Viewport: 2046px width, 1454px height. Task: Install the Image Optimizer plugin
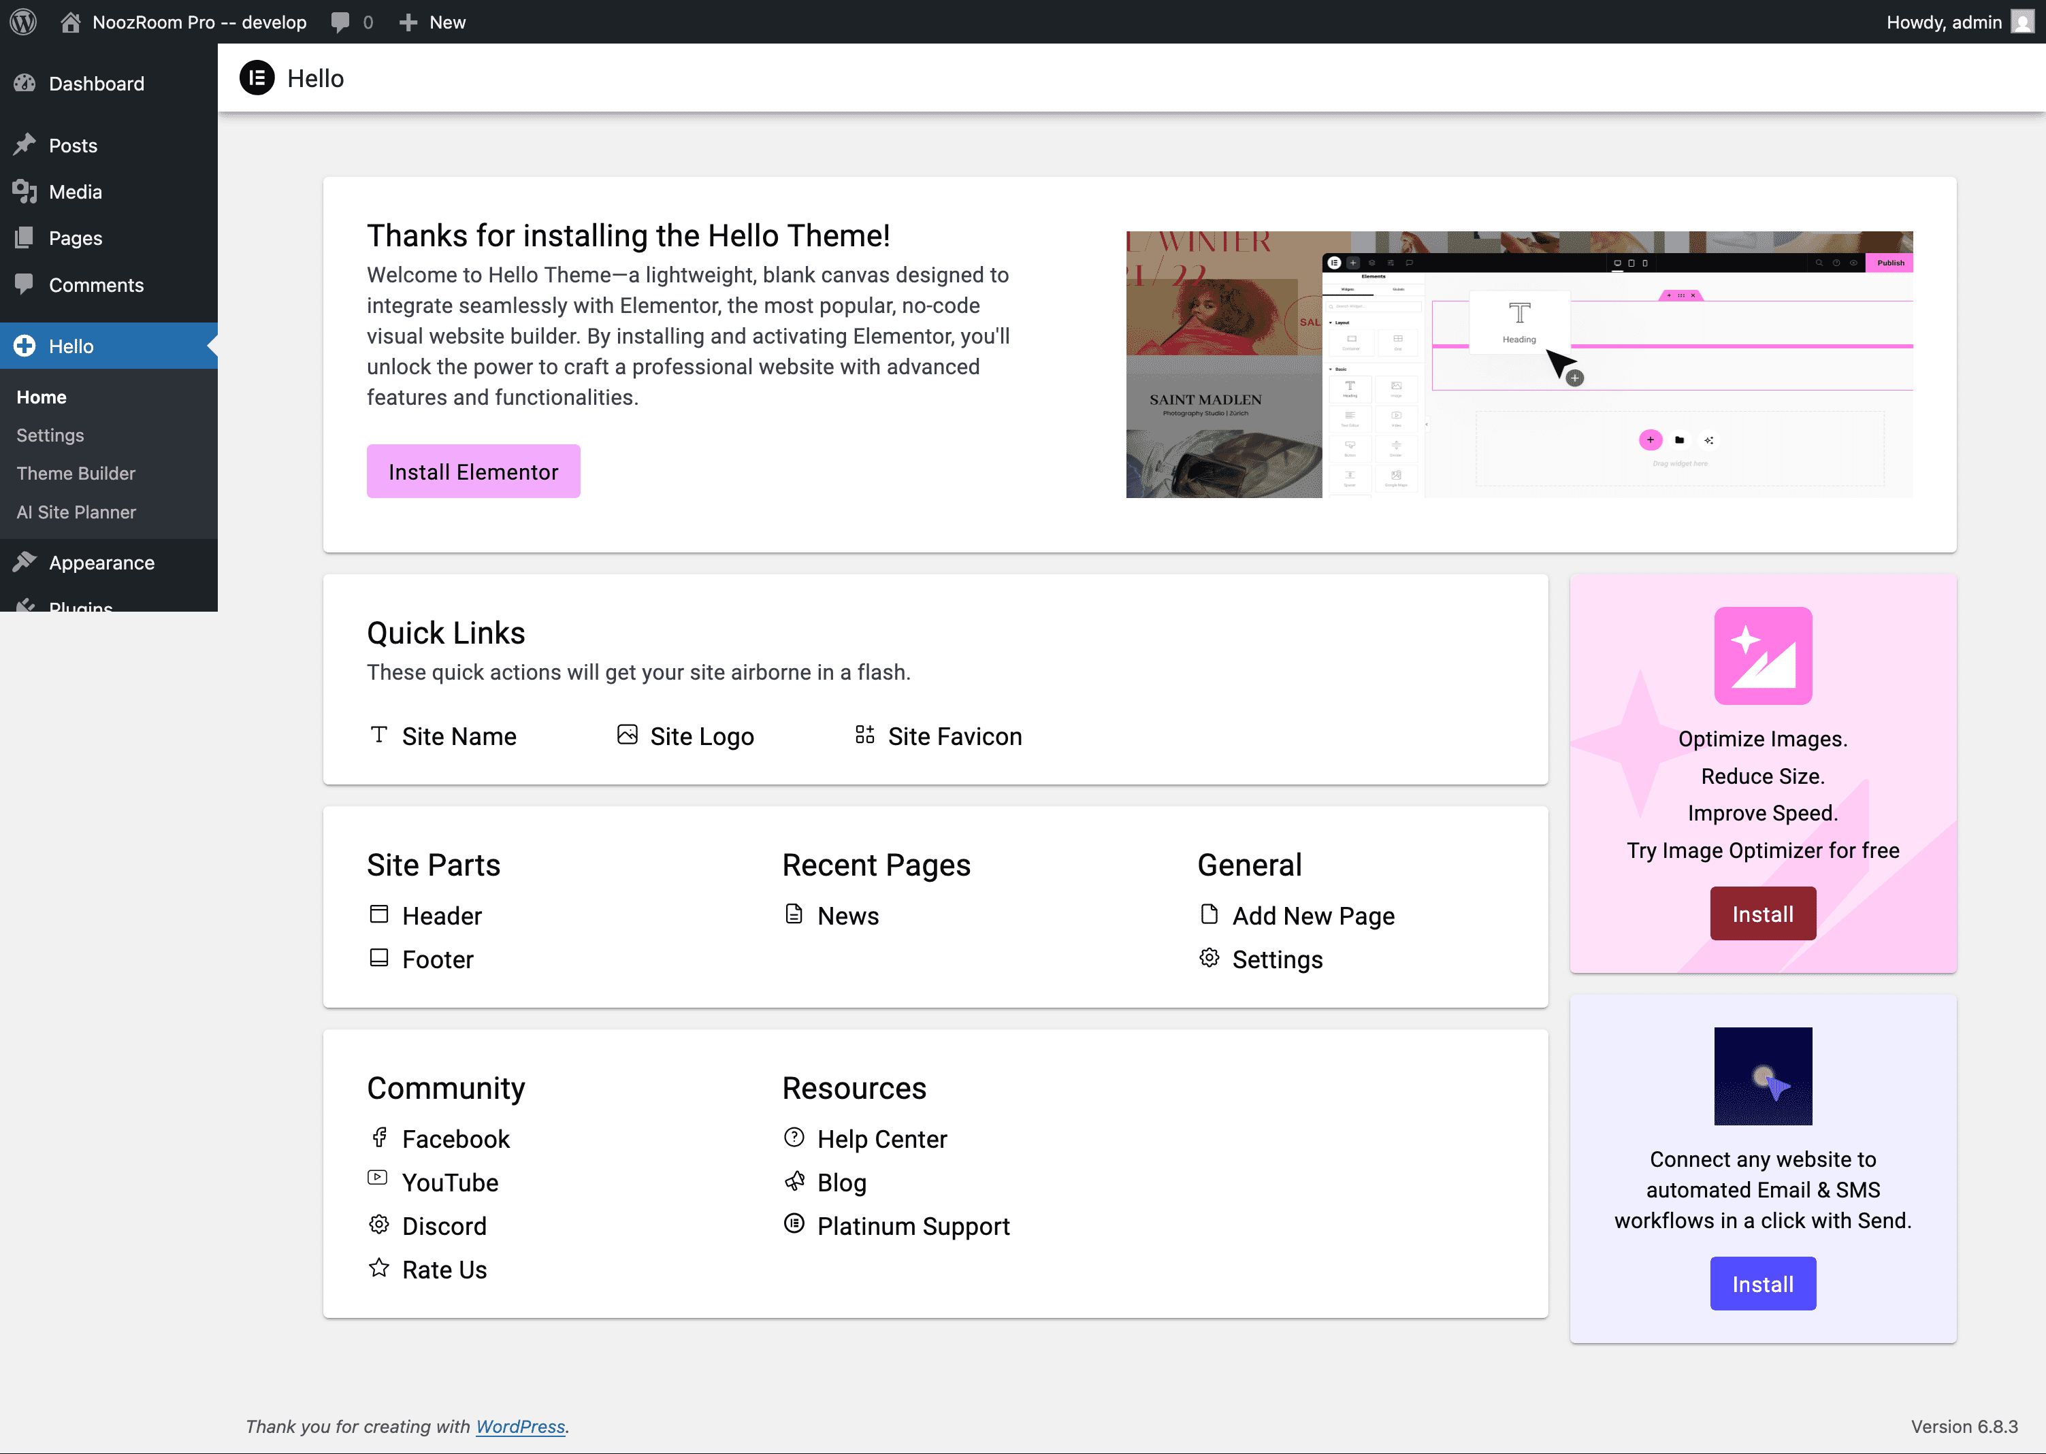coord(1761,913)
